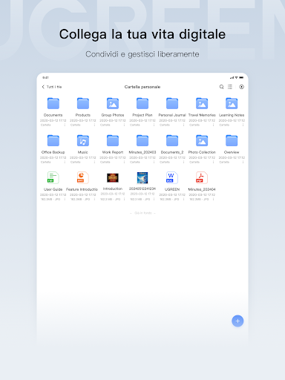The image size is (285, 380).
Task: Open the Office Backup folder
Action: [53, 141]
